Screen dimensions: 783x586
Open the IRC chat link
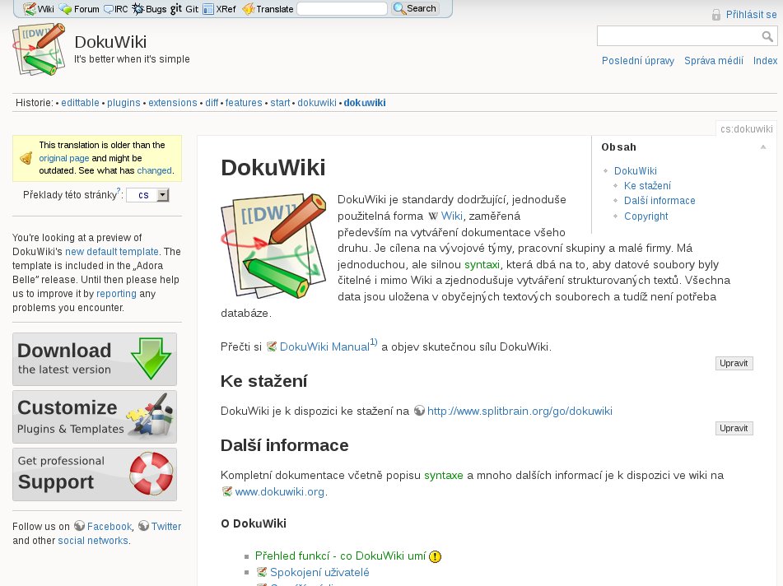pyautogui.click(x=116, y=9)
